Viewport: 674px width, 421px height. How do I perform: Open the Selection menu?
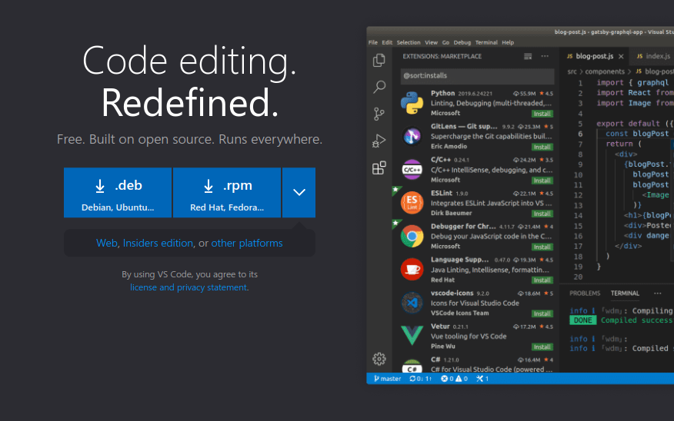pyautogui.click(x=409, y=42)
